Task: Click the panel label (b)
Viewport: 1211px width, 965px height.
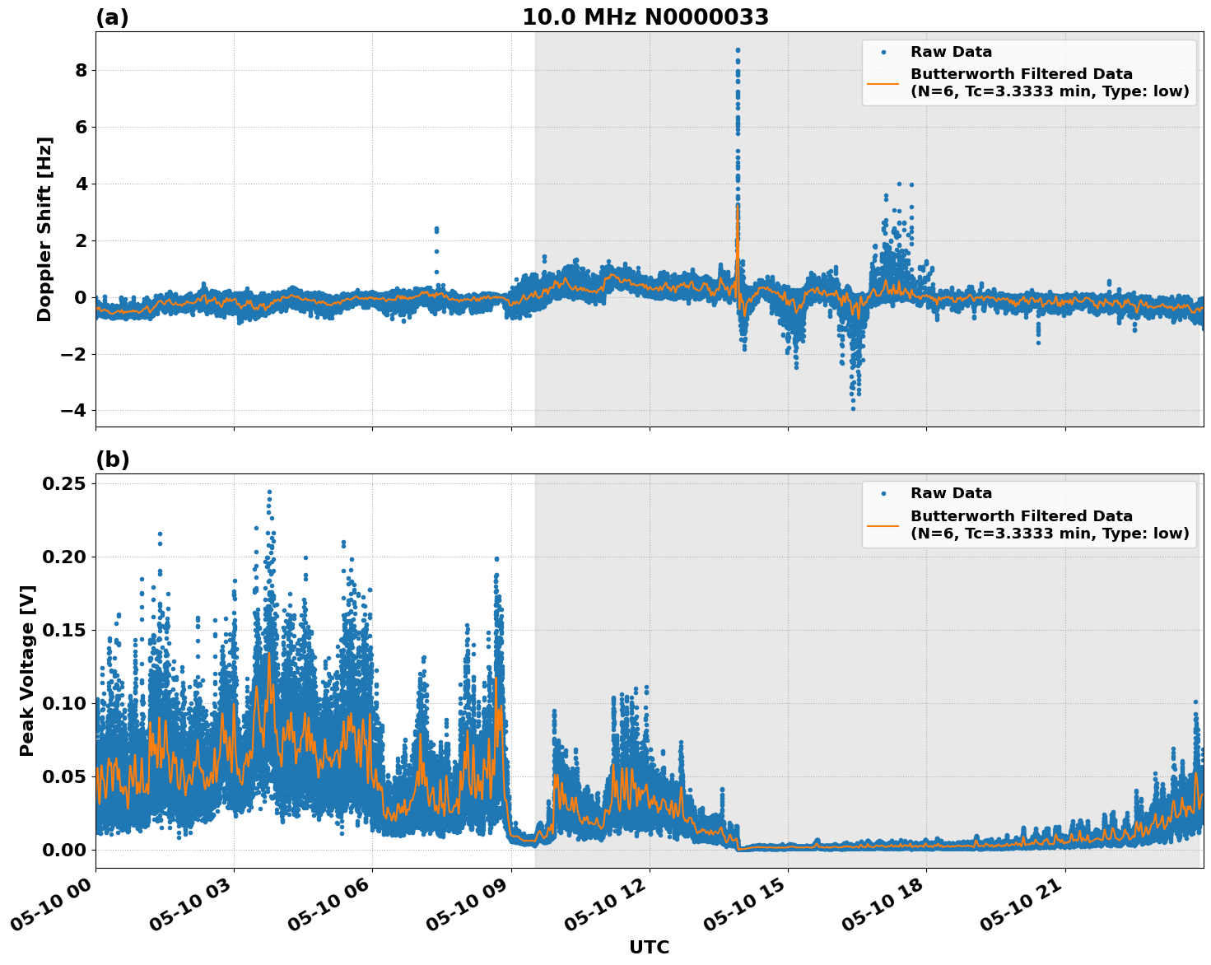Action: click(x=114, y=459)
